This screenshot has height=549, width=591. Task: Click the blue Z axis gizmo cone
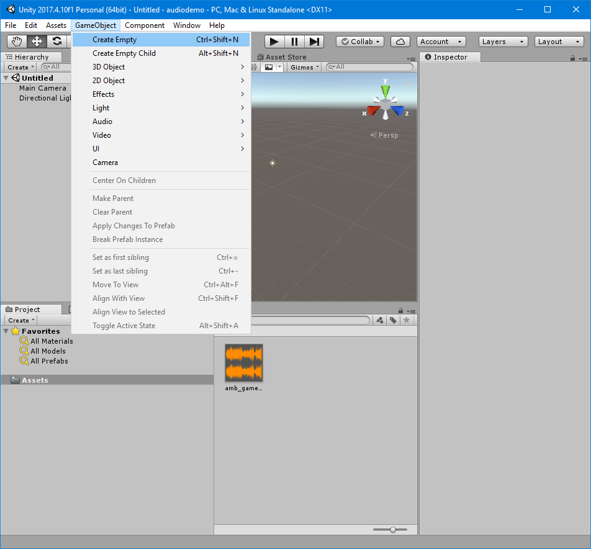pyautogui.click(x=397, y=110)
